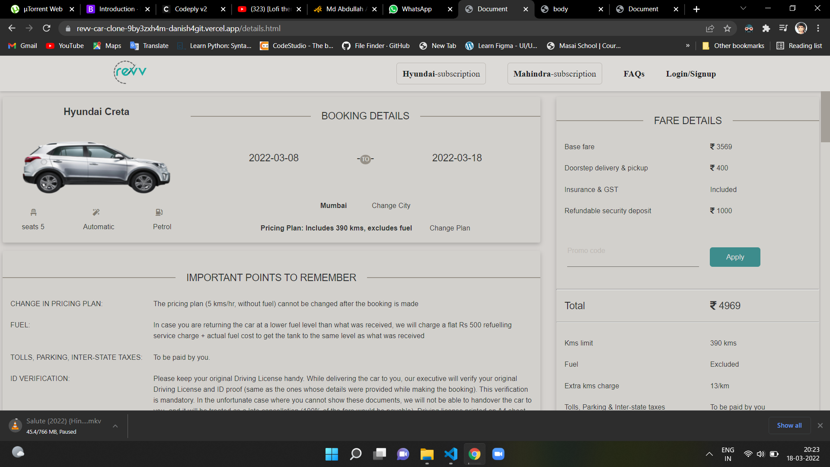Open Masai School bookmark

[x=584, y=46]
